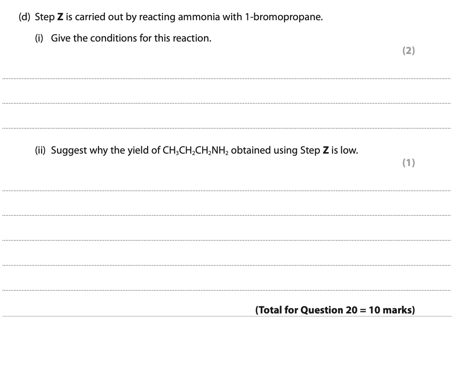Screen dimensions: 452x366
Task: Click the last answer line above the question total
Action: coord(226,290)
